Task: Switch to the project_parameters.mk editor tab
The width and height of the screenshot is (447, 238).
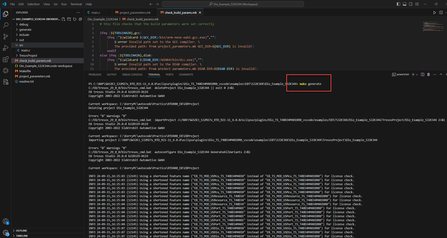Action: click(135, 13)
